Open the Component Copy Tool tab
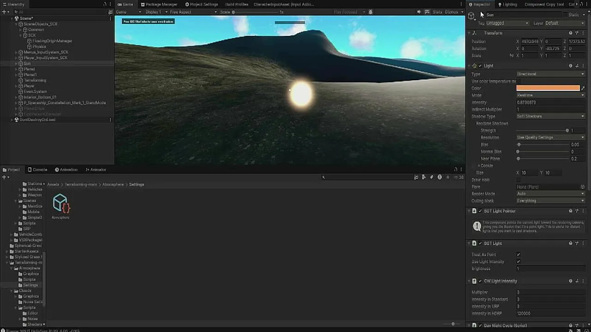 pyautogui.click(x=544, y=4)
